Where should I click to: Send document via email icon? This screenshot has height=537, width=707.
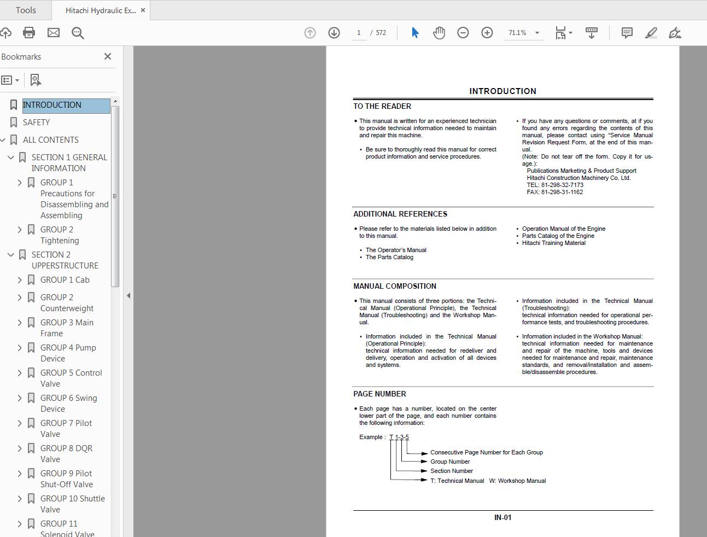click(x=53, y=33)
